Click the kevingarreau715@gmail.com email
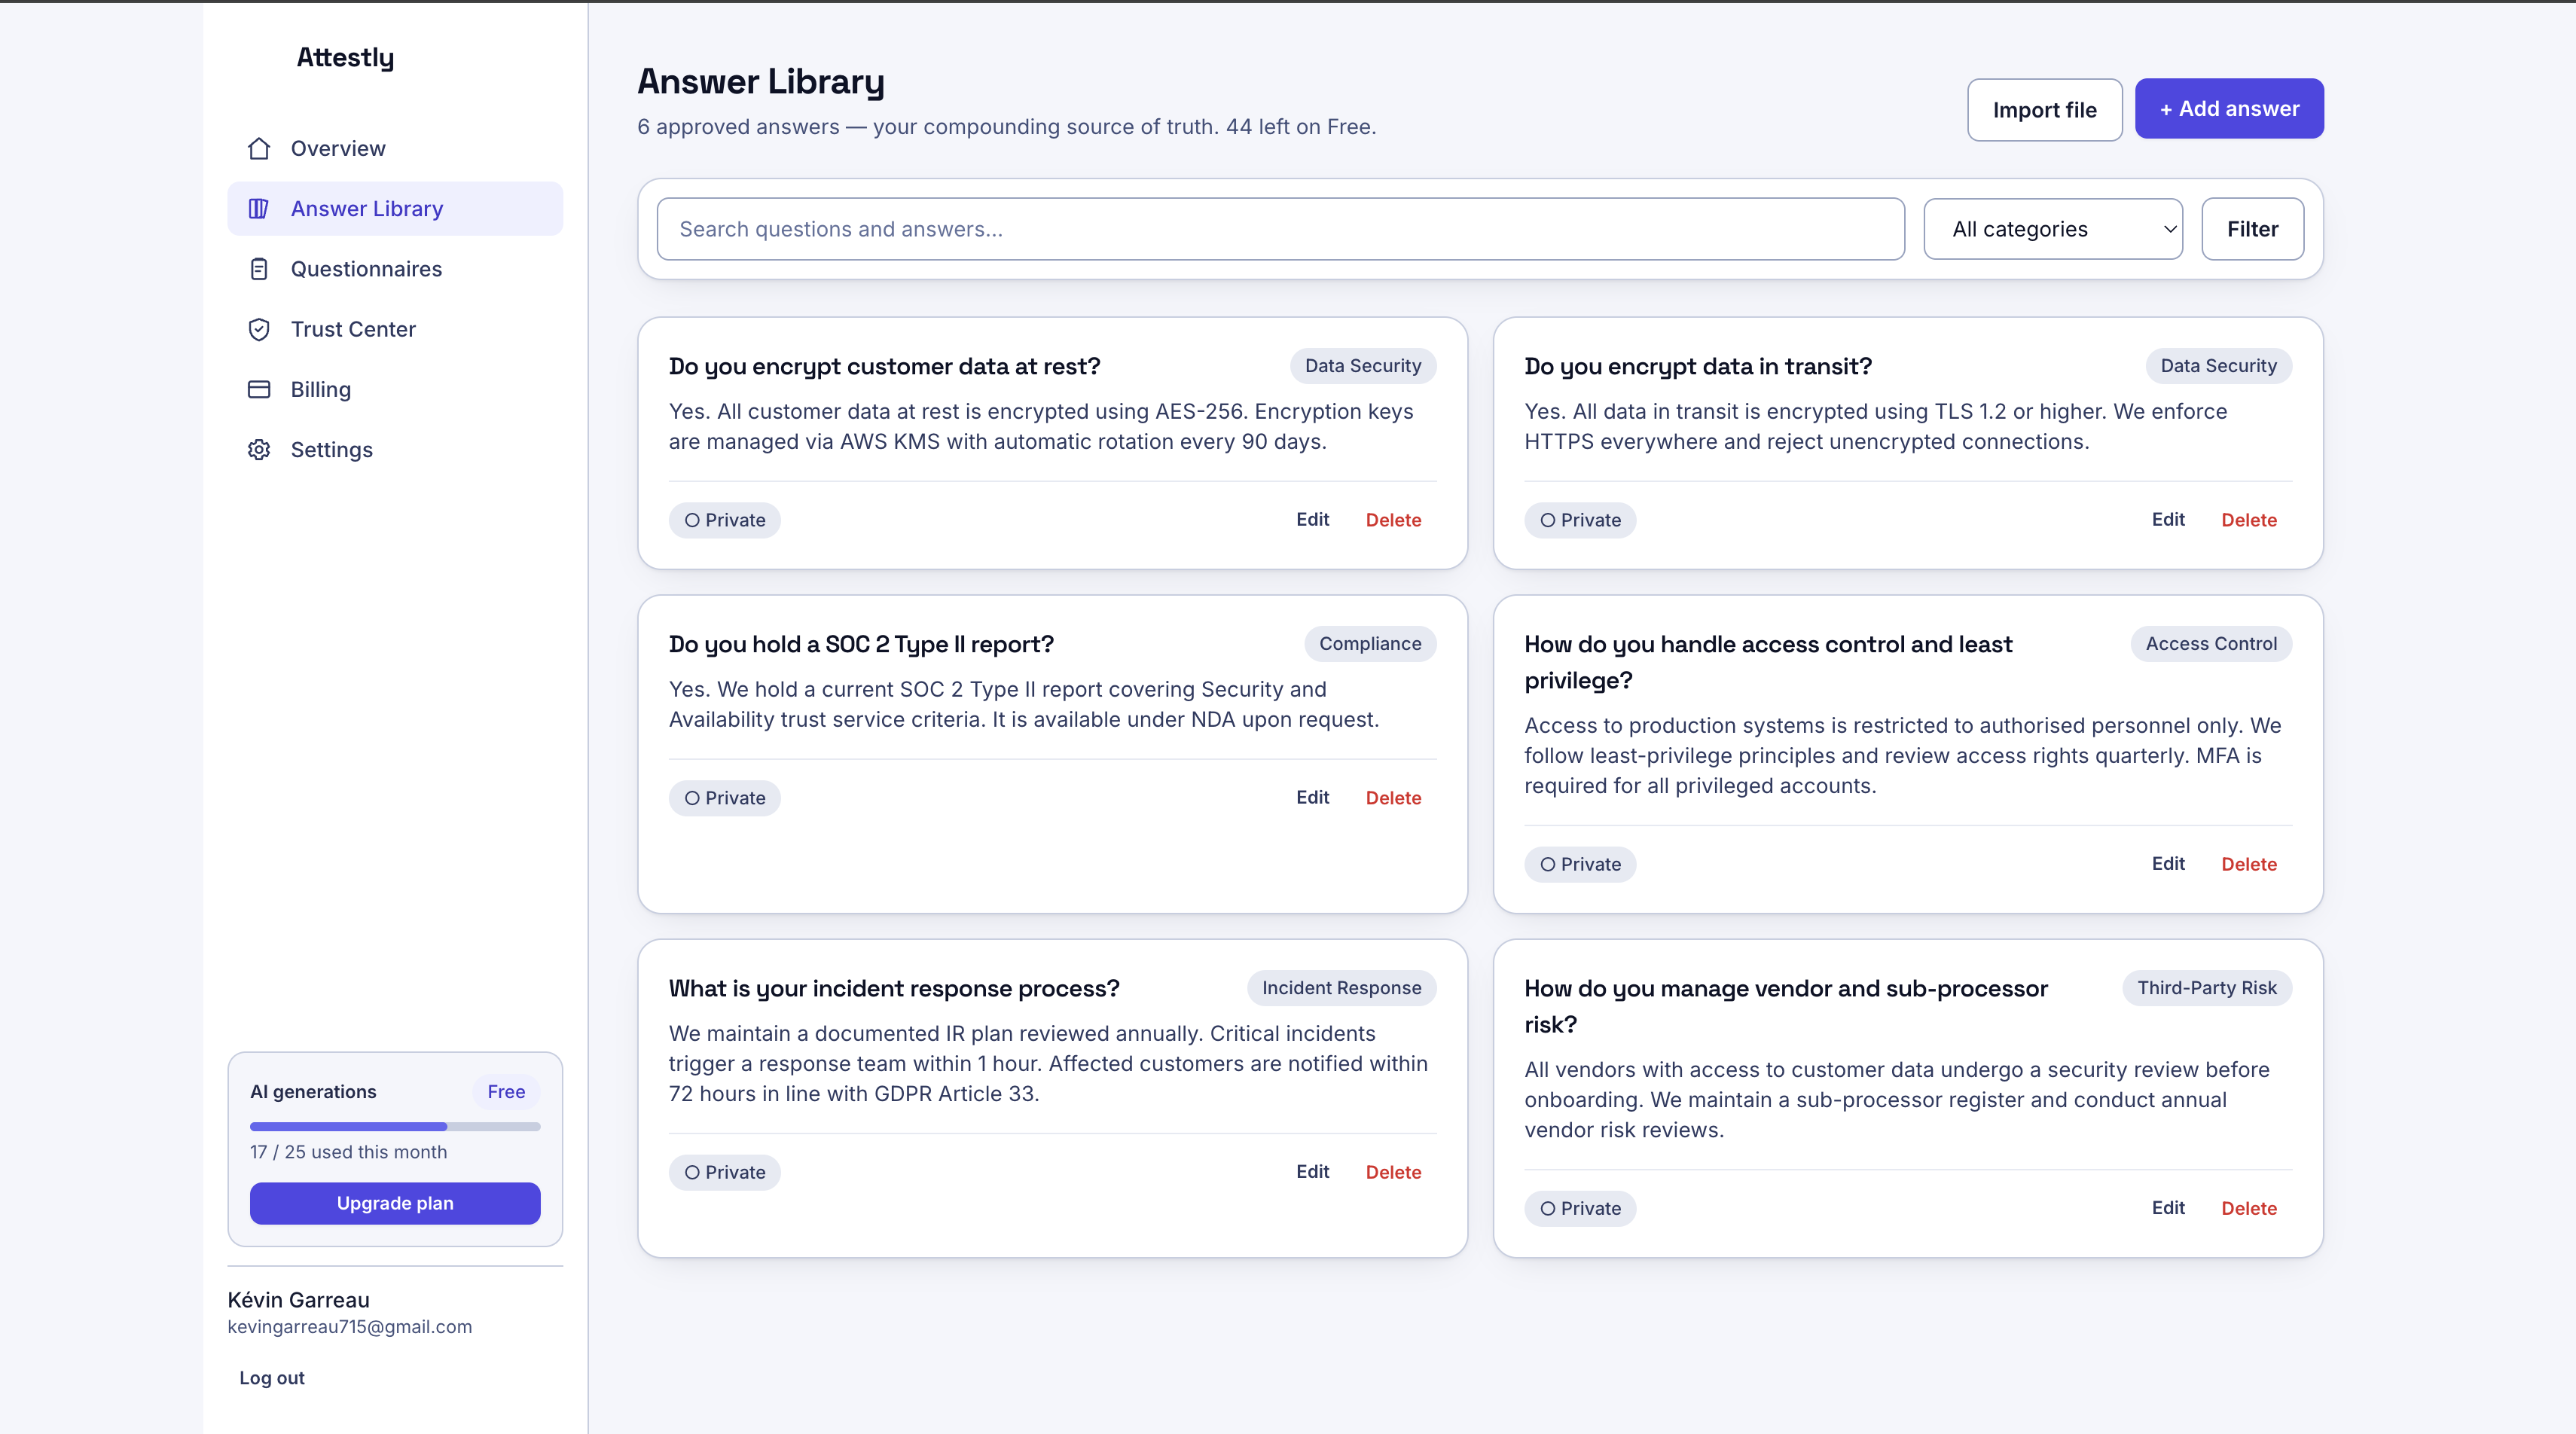The image size is (2576, 1434). (x=349, y=1327)
